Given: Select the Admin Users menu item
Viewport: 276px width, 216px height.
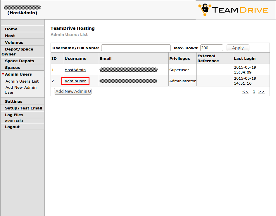Looking at the screenshot, I should [18, 74].
